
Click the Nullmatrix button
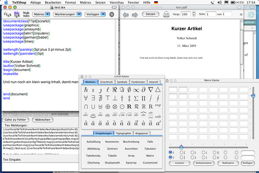click(x=228, y=163)
